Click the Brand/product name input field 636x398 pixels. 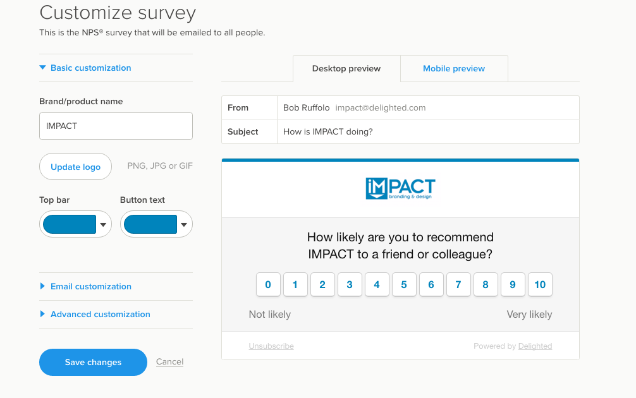[116, 126]
